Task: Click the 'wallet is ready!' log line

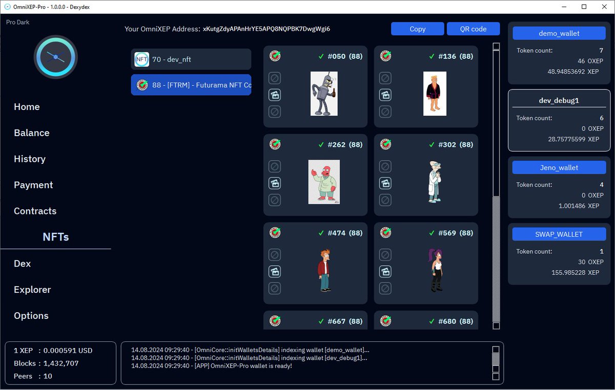Action: 212,366
